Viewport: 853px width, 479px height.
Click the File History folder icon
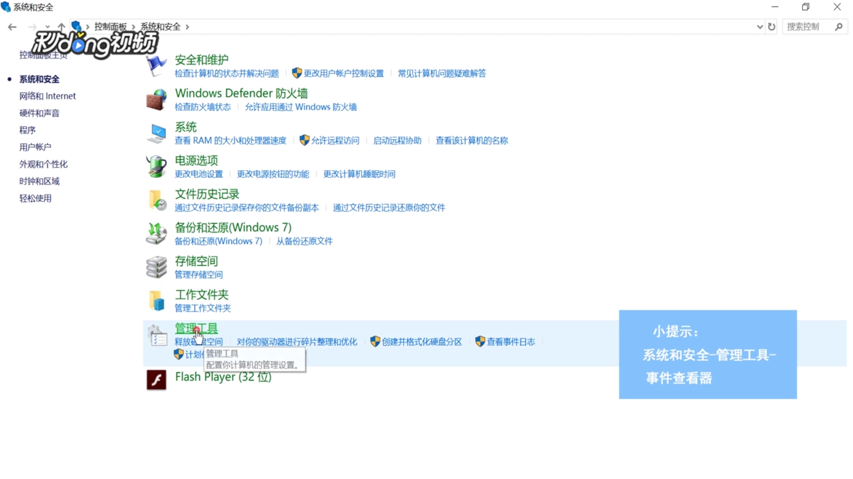click(x=156, y=200)
